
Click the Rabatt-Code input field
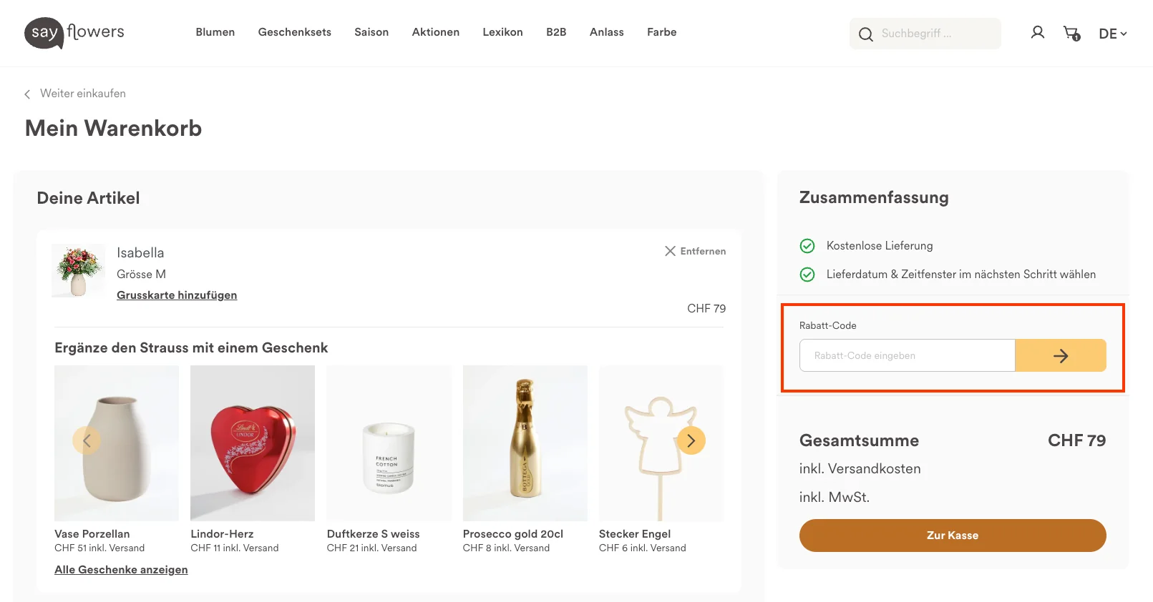pyautogui.click(x=907, y=355)
